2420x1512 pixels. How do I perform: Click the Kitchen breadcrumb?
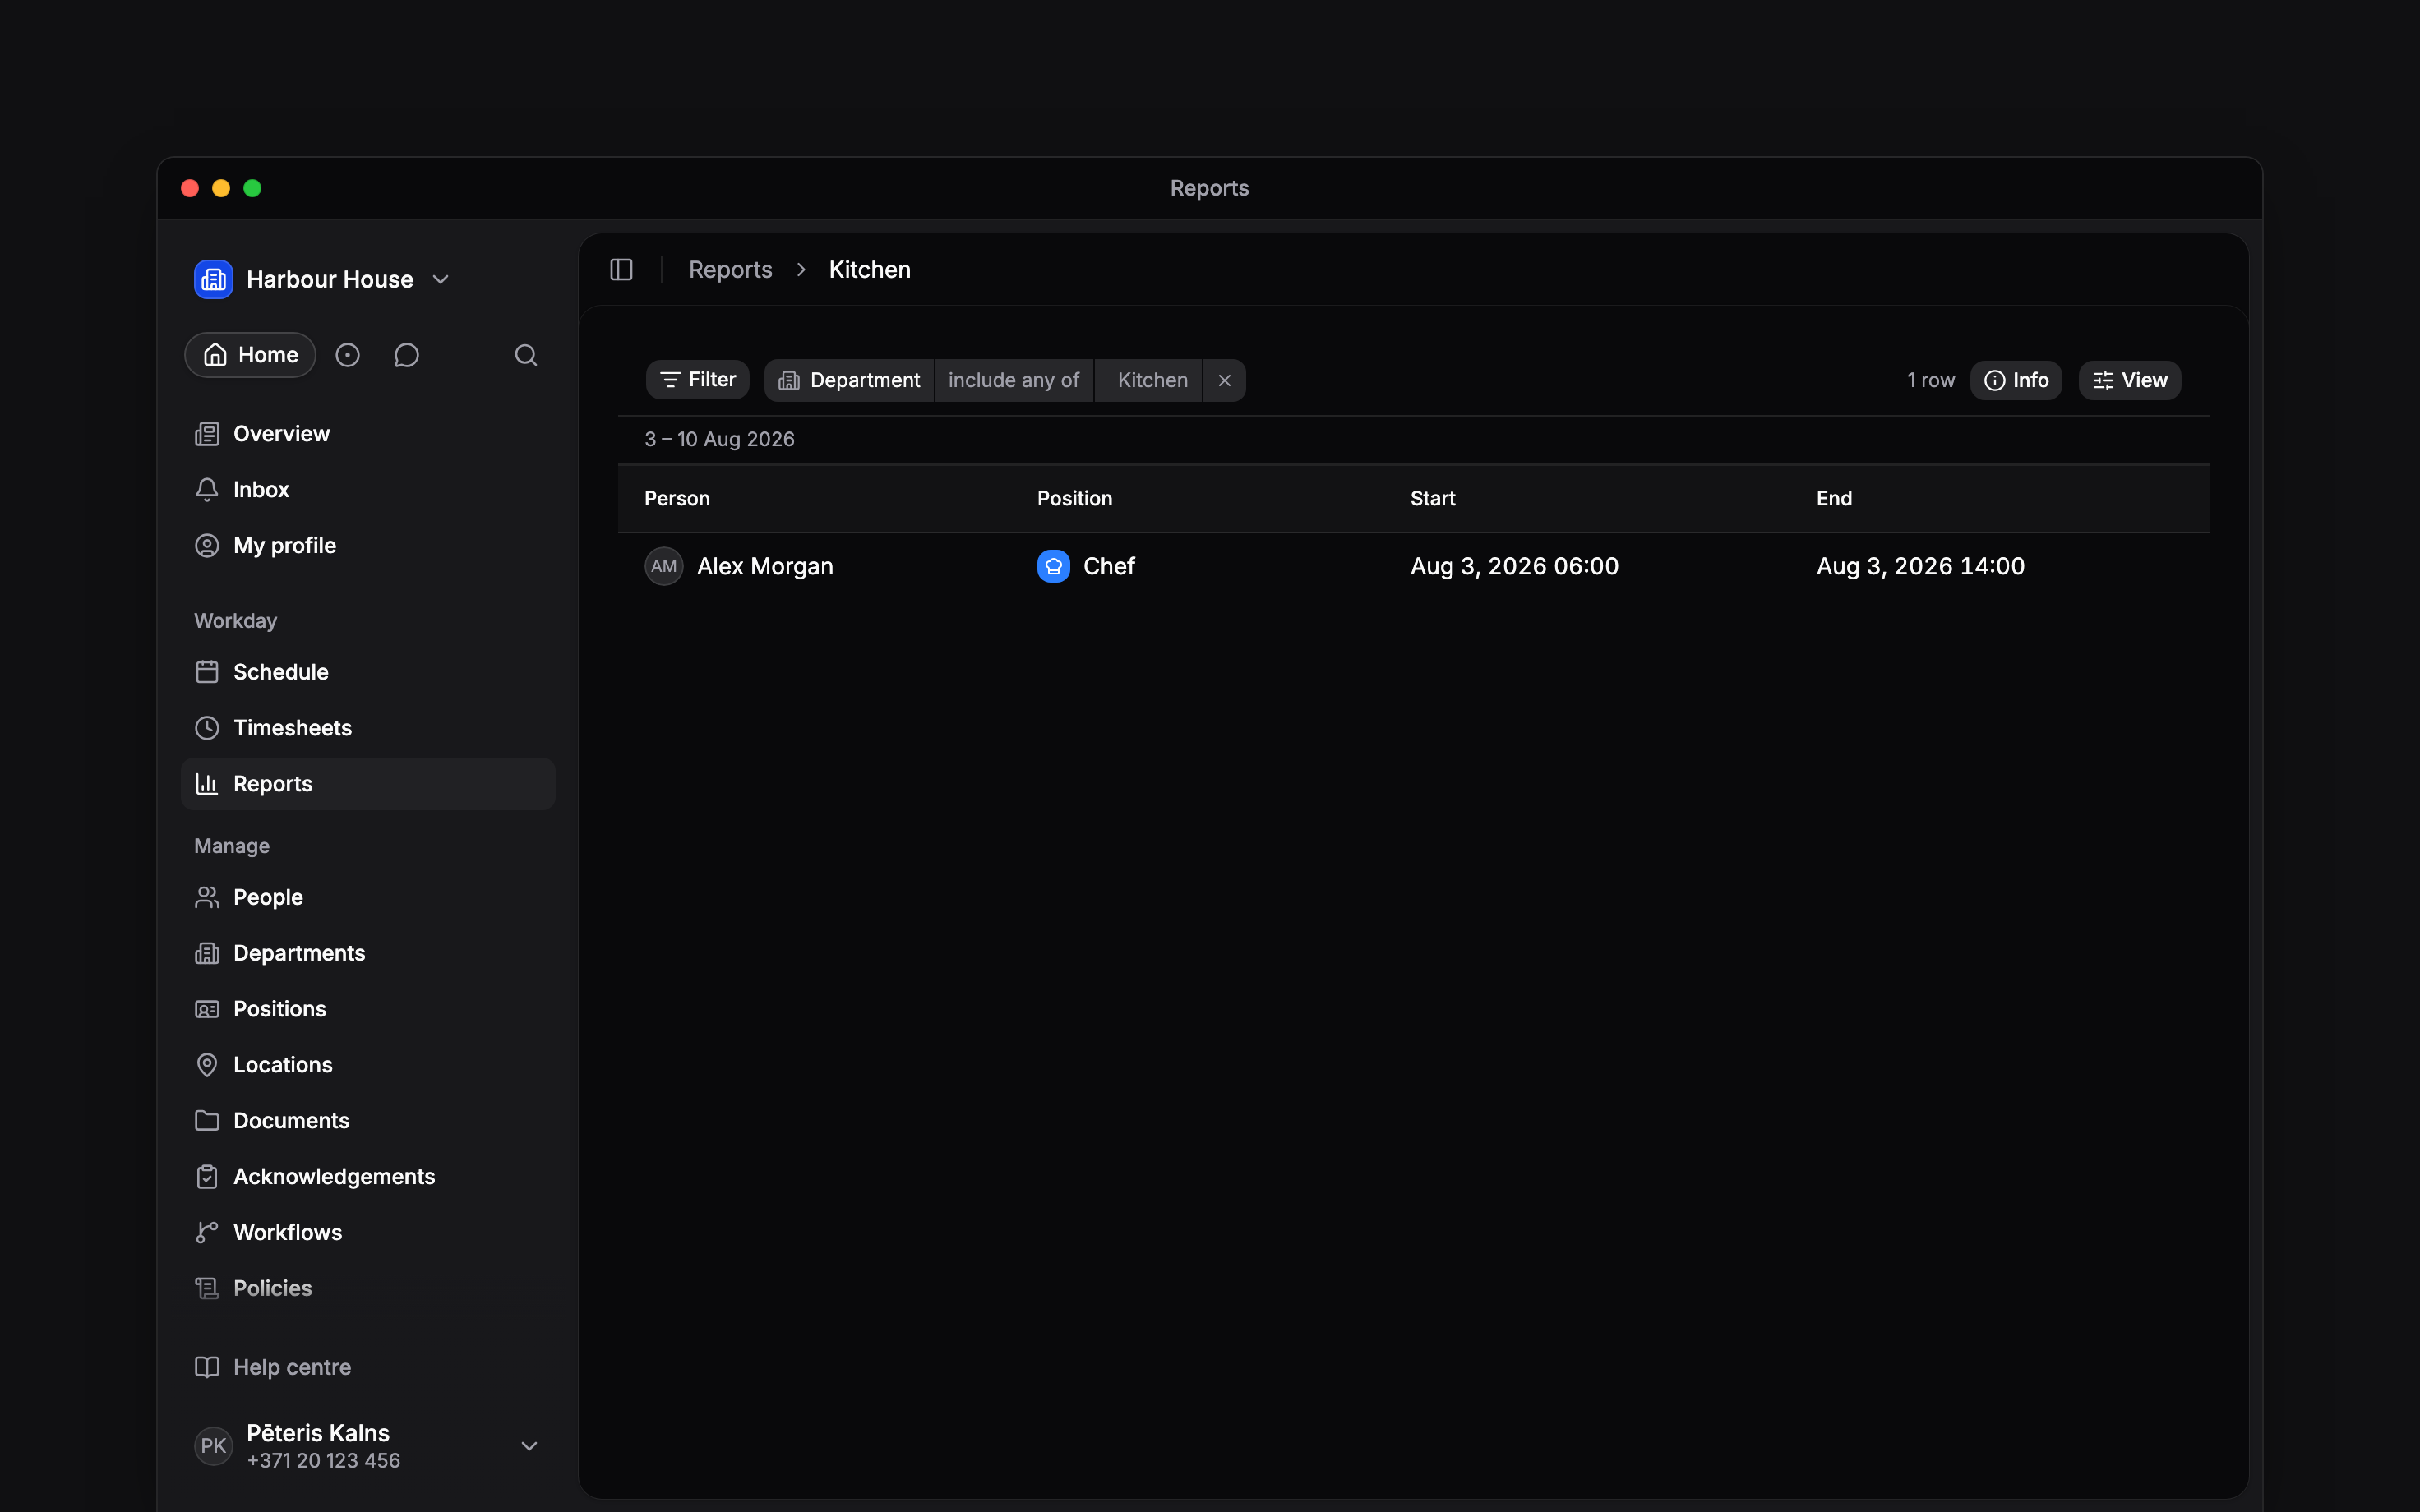point(869,270)
